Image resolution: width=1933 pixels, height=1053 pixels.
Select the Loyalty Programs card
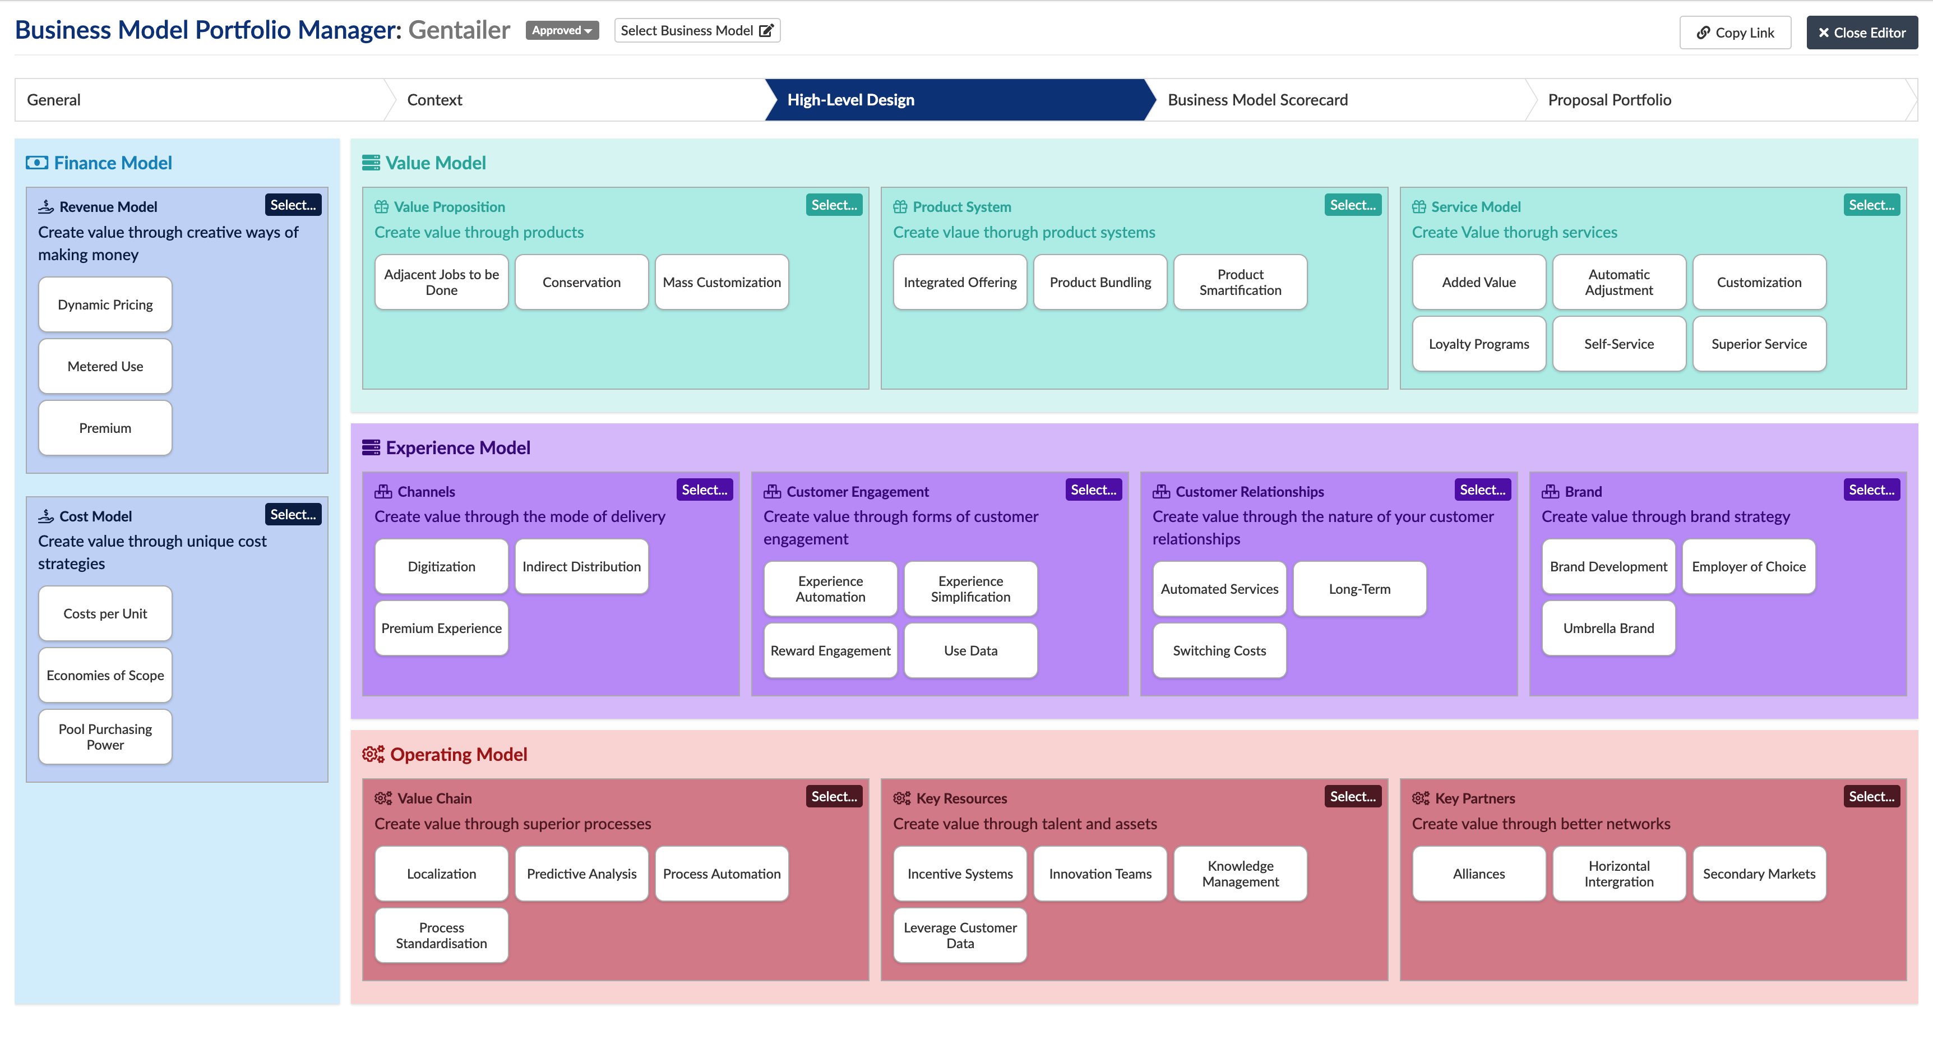pos(1479,344)
